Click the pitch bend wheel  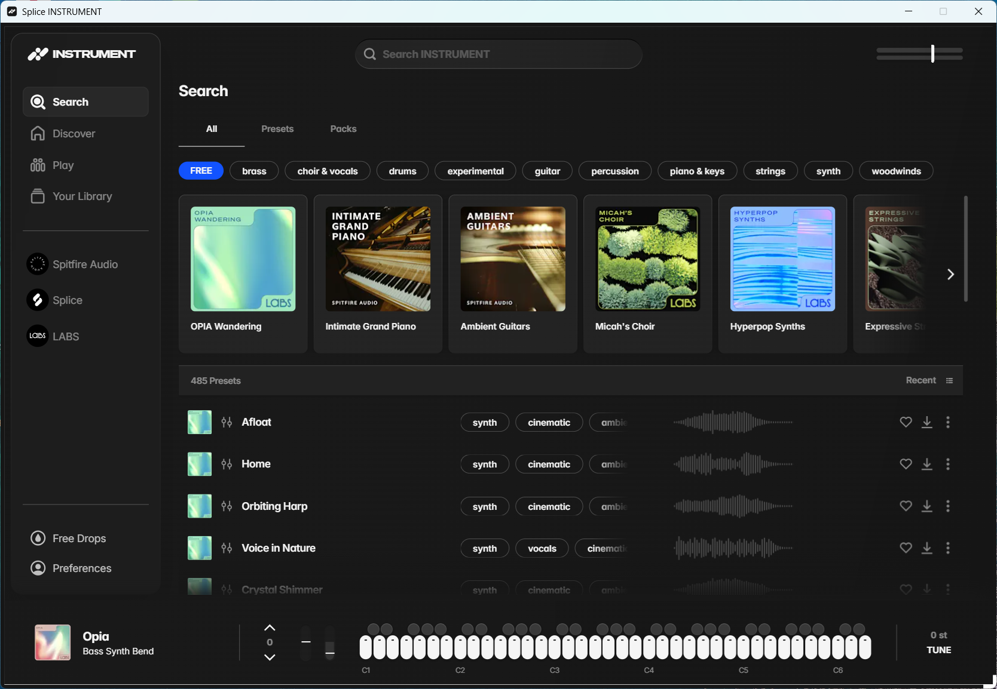tap(306, 643)
